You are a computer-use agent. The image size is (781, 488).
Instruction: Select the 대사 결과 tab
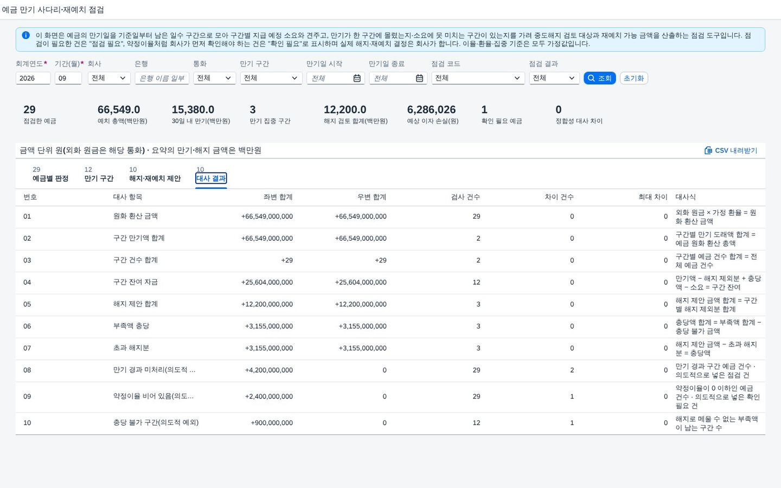(x=211, y=178)
